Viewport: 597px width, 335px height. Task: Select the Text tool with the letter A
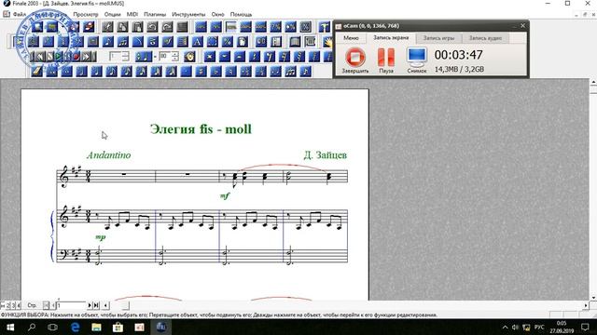197,41
